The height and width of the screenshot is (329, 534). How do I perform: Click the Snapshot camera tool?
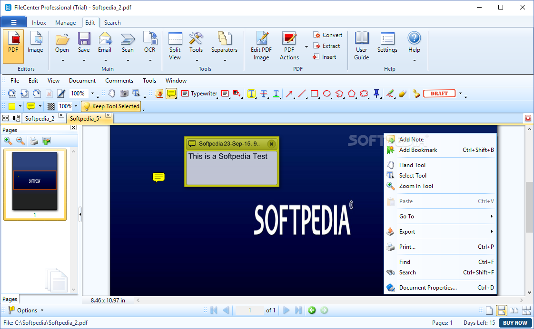click(124, 94)
